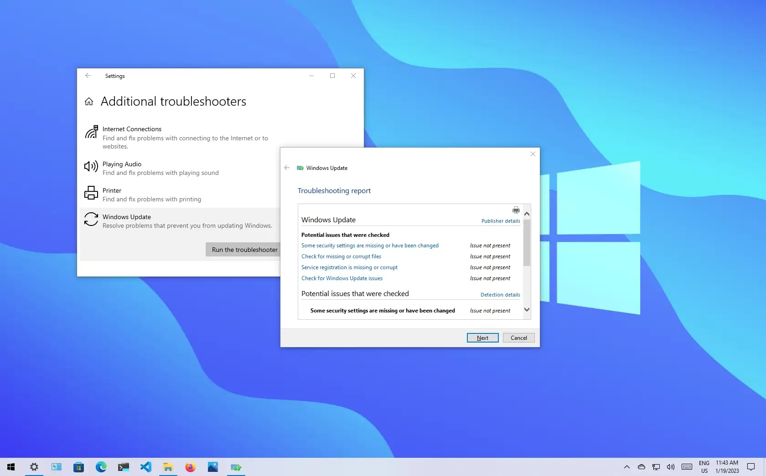Open the notification center icon
Screen dimensions: 766x476
pos(751,467)
